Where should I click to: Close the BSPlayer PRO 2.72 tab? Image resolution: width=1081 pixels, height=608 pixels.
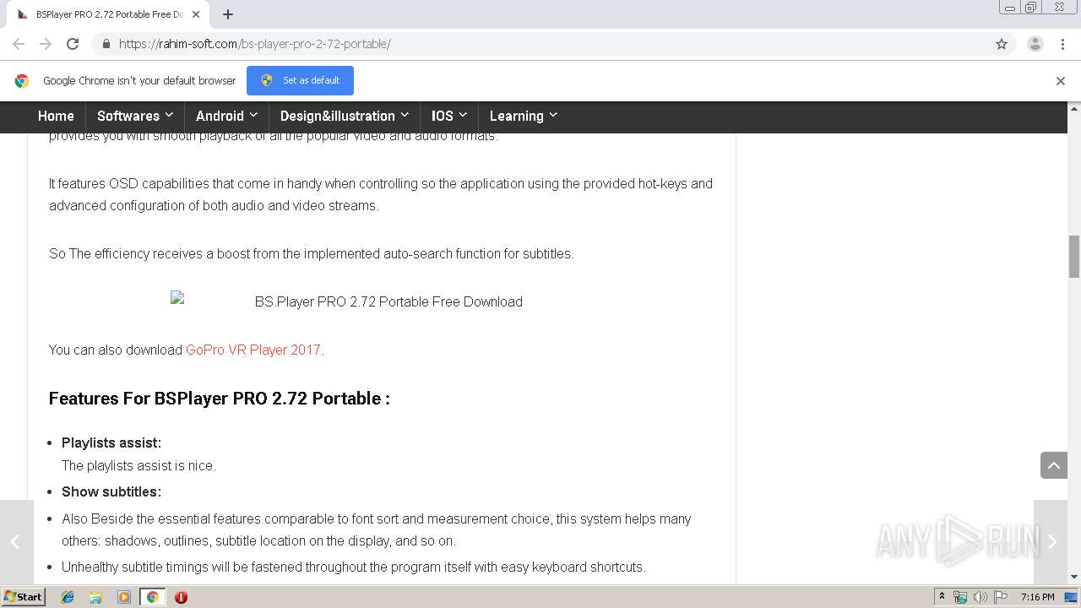click(195, 14)
